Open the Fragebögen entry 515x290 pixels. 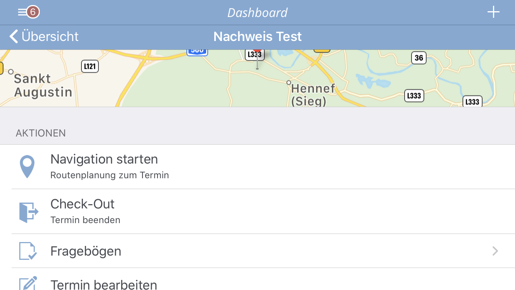click(x=86, y=251)
